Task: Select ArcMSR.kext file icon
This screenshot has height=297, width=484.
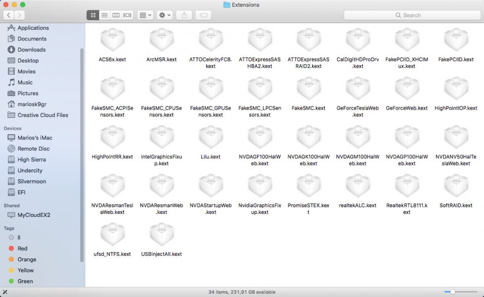Action: pos(162,40)
